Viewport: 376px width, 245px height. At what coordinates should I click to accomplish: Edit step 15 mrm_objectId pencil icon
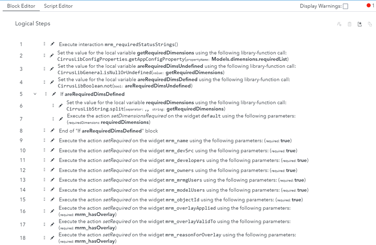52,199
